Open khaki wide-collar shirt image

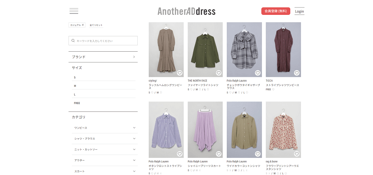coord(244,130)
